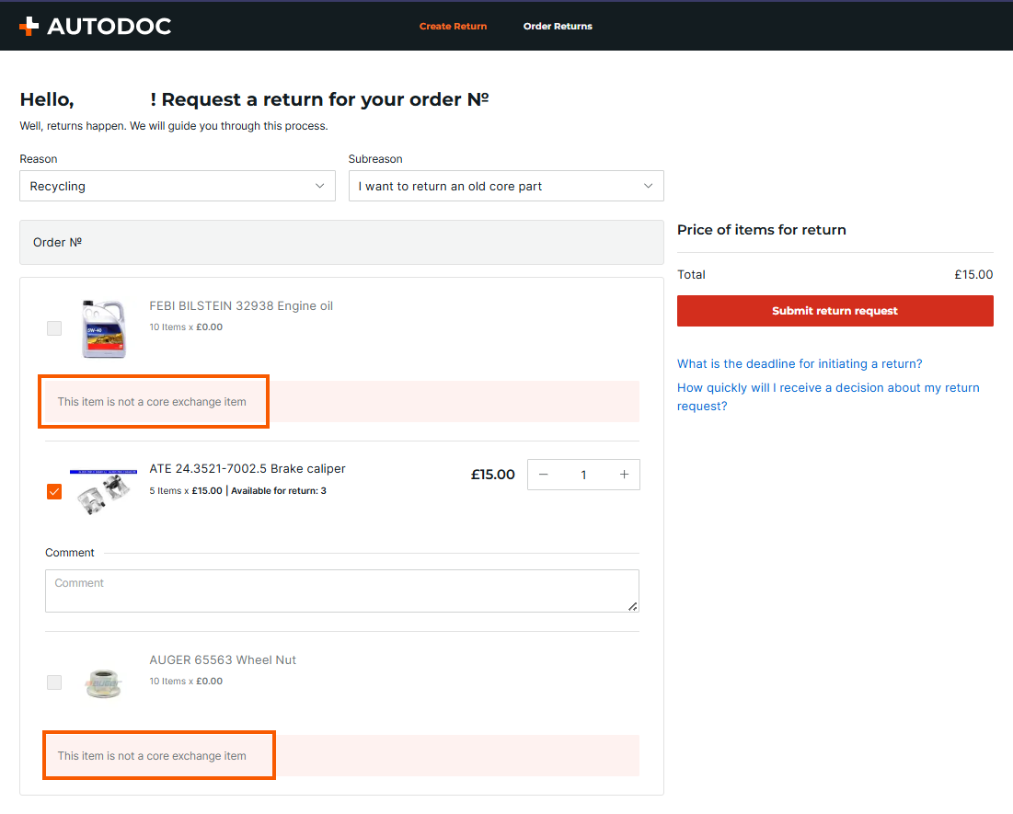Click the engine oil product image
Screen dimensions: 1013x814
point(102,328)
